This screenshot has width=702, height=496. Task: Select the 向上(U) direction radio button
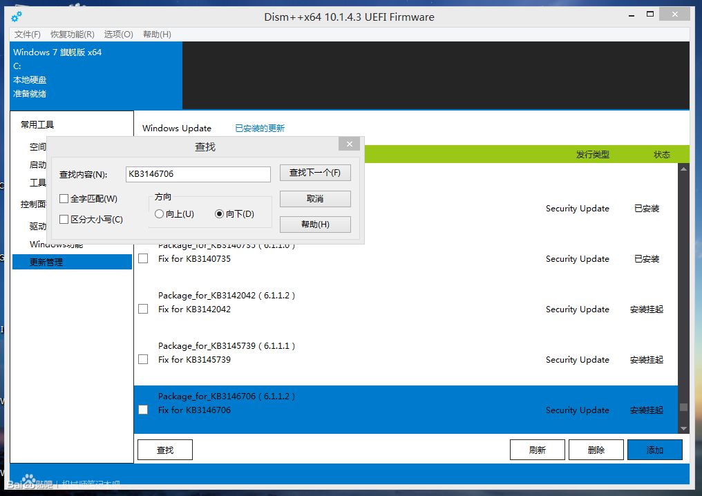[x=159, y=214]
